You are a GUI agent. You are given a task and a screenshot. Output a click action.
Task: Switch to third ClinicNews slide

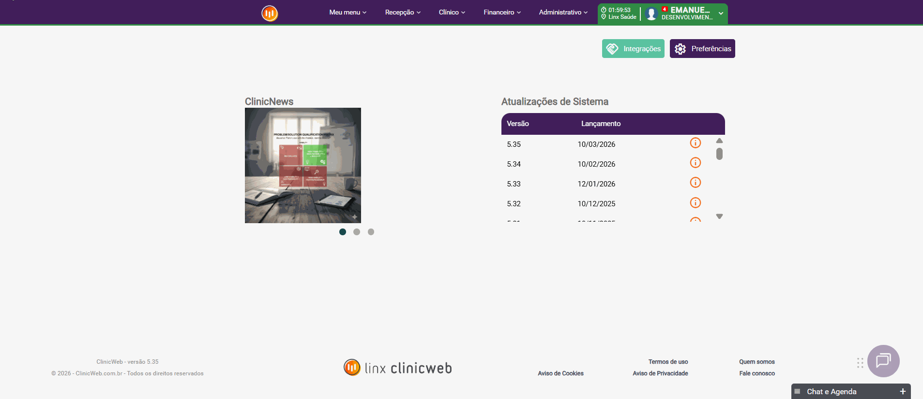click(371, 232)
